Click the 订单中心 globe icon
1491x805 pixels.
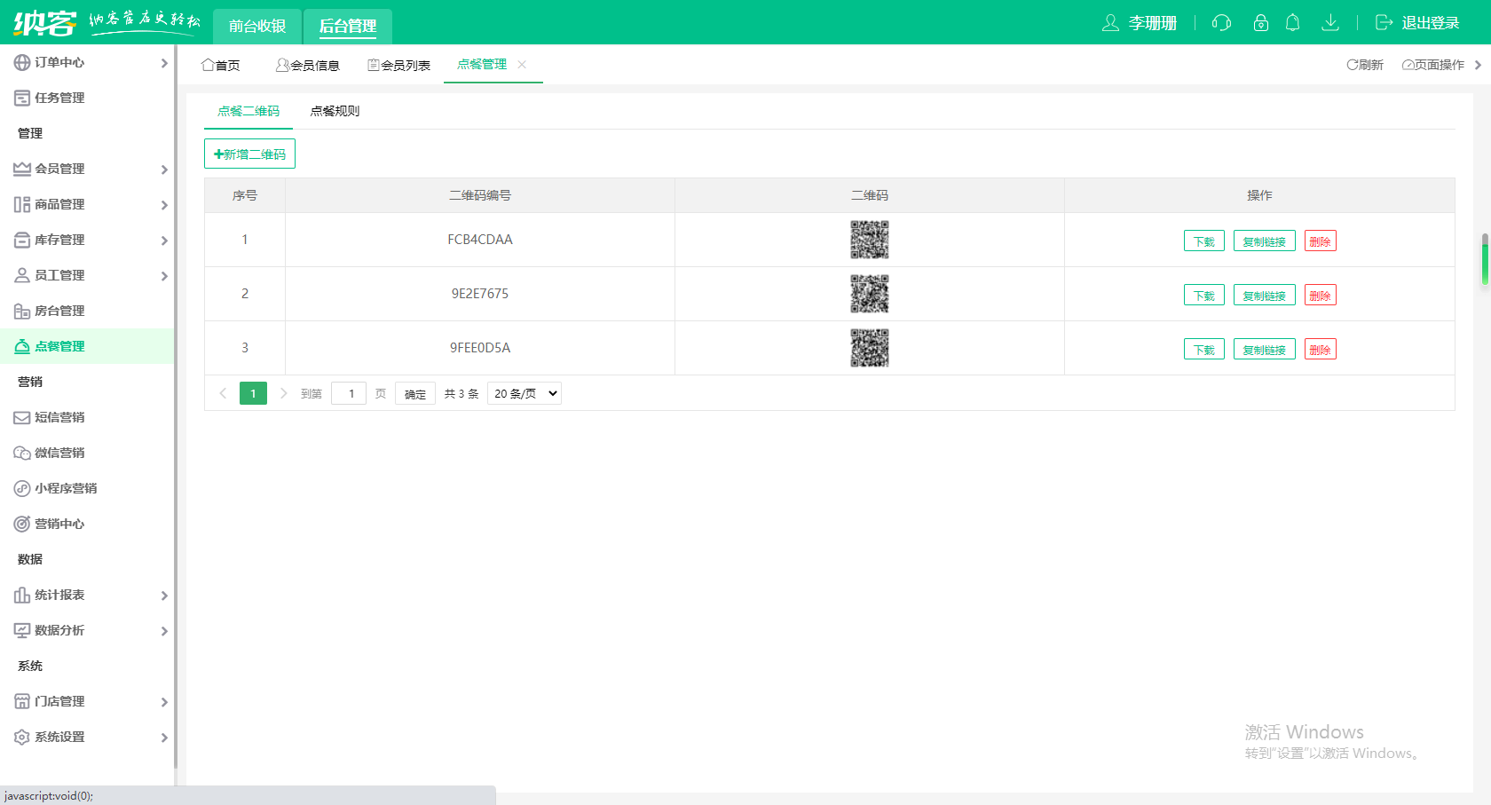22,62
